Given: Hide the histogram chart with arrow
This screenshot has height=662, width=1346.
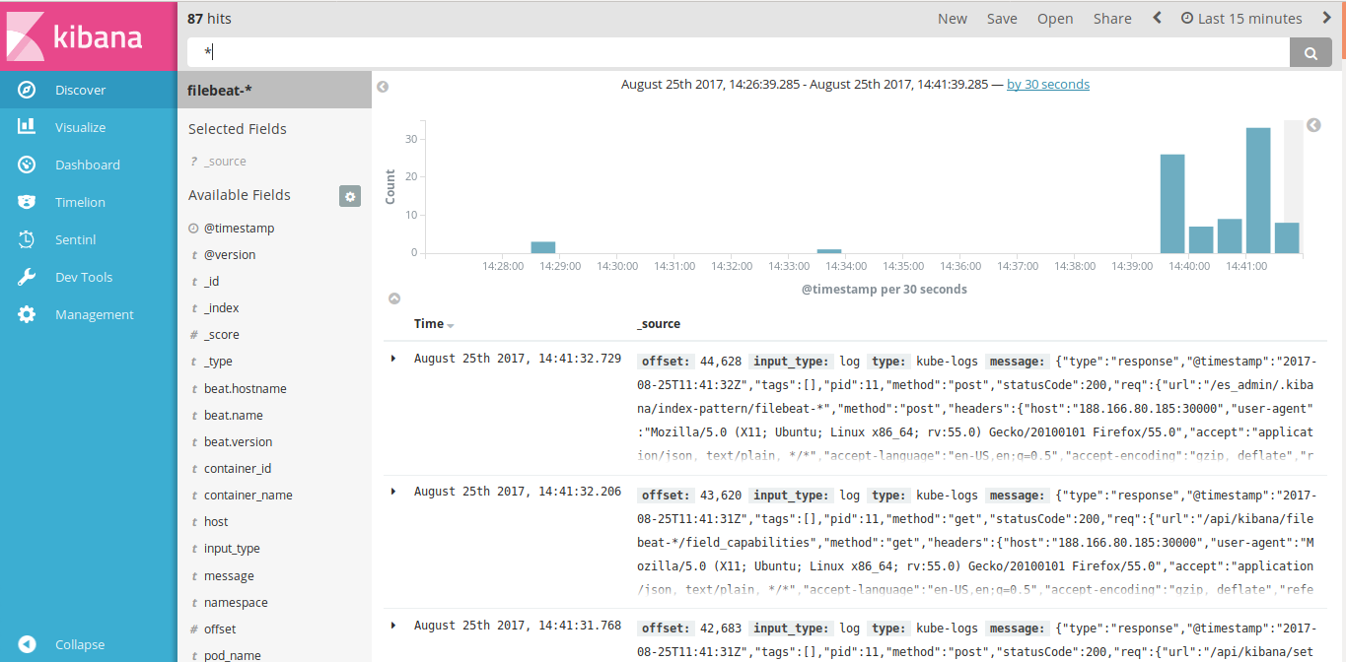Looking at the screenshot, I should click(x=394, y=298).
